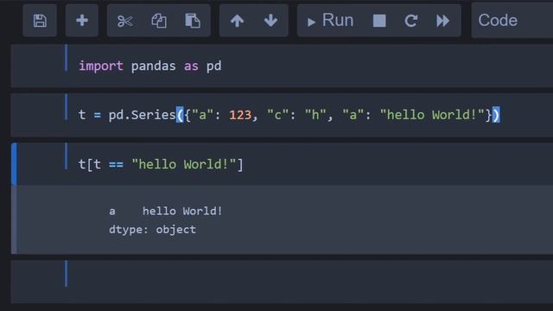Save the notebook with the floppy disk icon
The width and height of the screenshot is (553, 311).
coord(40,21)
